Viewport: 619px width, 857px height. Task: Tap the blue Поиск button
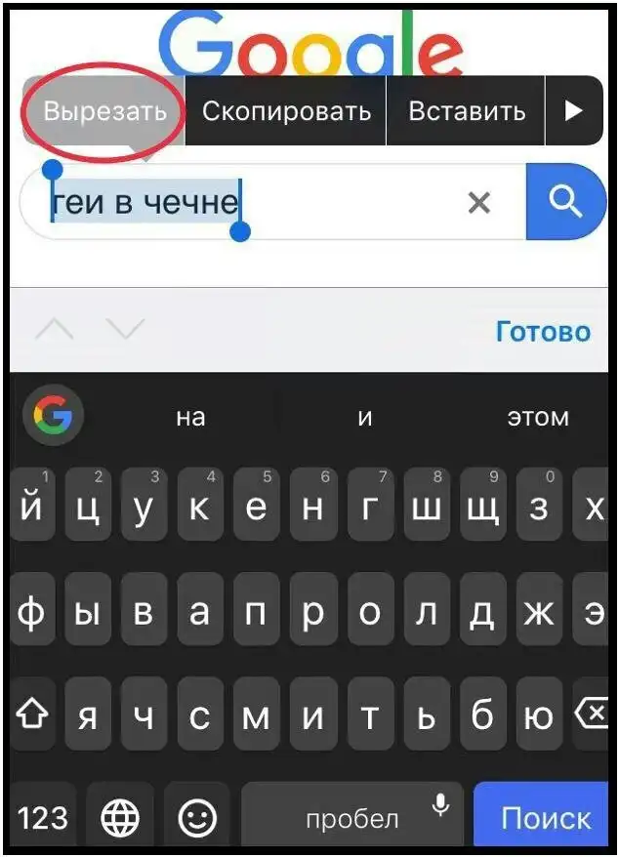pyautogui.click(x=541, y=817)
